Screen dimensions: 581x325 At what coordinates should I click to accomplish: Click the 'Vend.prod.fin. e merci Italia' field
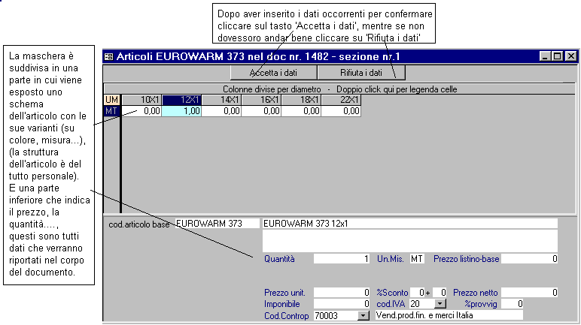pyautogui.click(x=449, y=315)
